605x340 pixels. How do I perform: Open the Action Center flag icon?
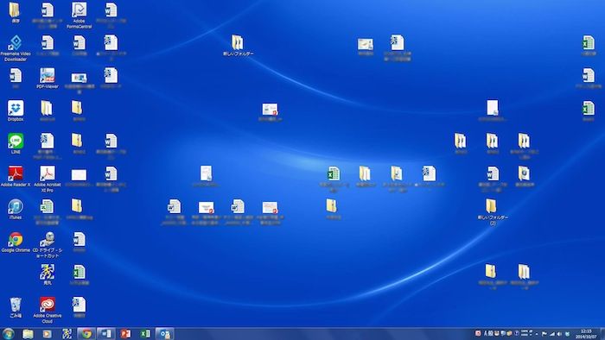(x=544, y=334)
